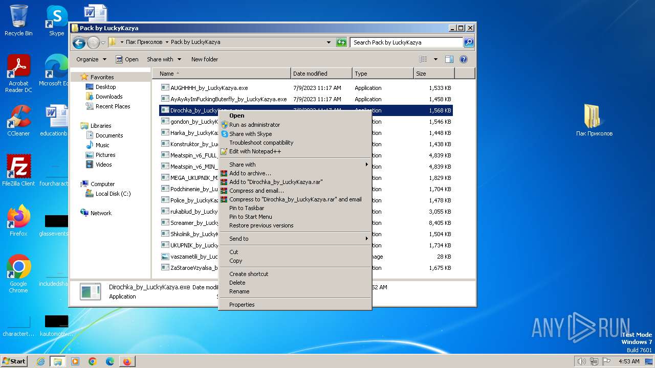This screenshot has height=368, width=655.
Task: Open Google Chrome desktop icon
Action: click(18, 274)
